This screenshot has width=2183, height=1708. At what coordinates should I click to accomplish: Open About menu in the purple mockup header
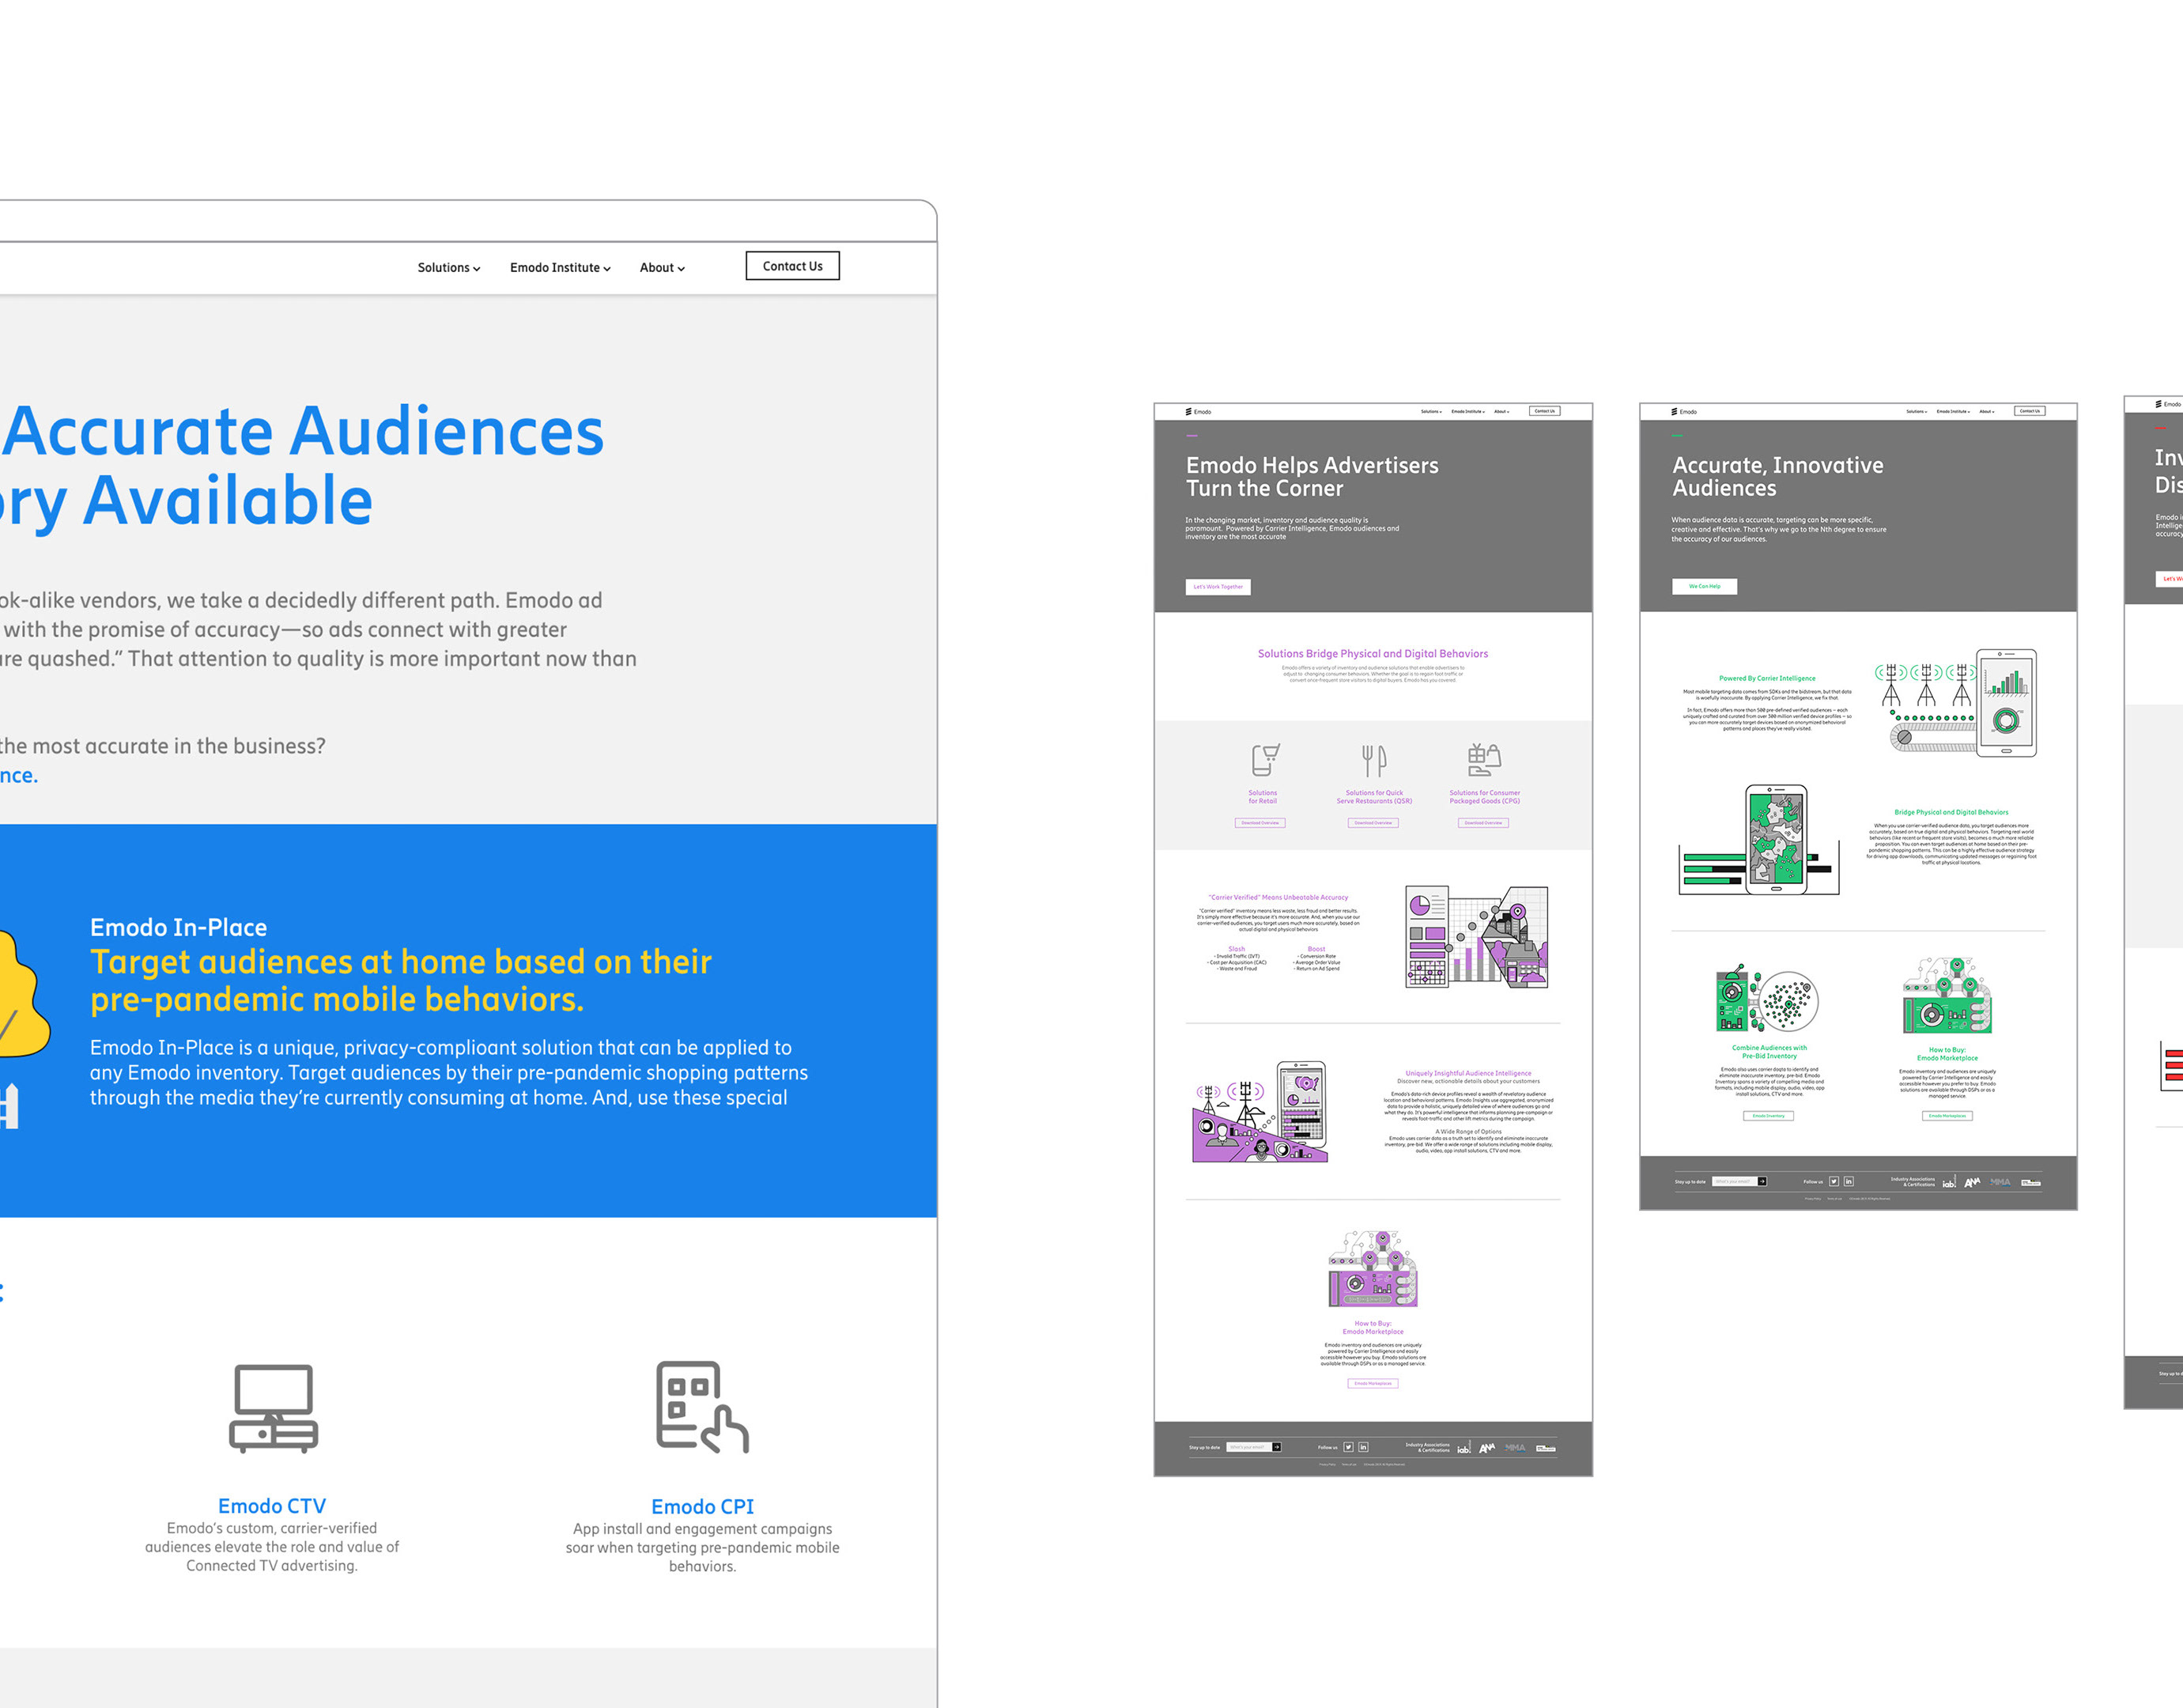click(x=1501, y=411)
